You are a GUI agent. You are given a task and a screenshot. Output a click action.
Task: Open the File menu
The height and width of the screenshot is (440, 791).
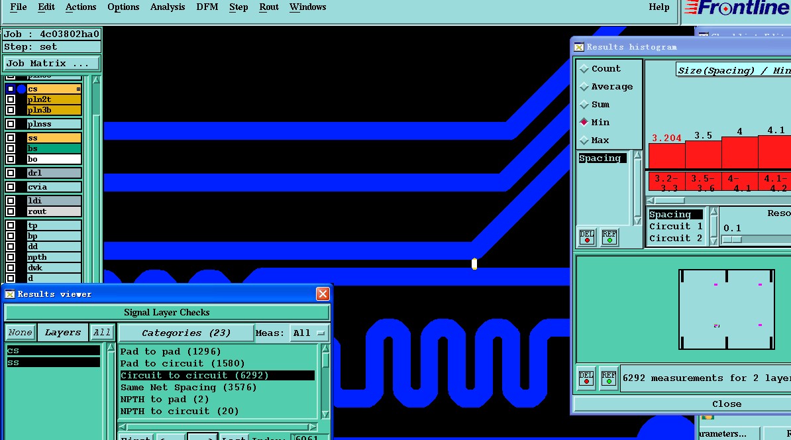click(18, 7)
